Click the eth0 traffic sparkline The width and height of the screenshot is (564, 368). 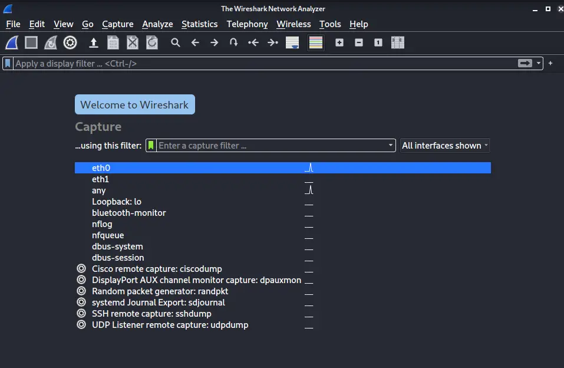tap(309, 168)
